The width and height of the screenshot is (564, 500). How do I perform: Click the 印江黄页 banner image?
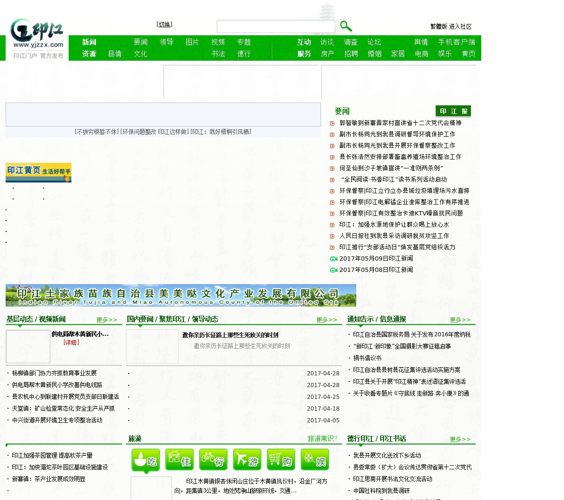click(x=39, y=173)
